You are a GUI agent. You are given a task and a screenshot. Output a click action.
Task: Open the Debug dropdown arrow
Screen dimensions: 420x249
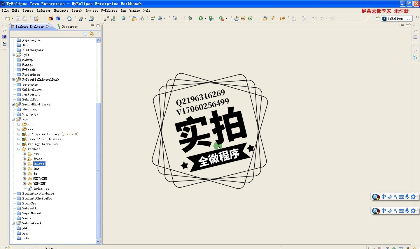pyautogui.click(x=195, y=18)
